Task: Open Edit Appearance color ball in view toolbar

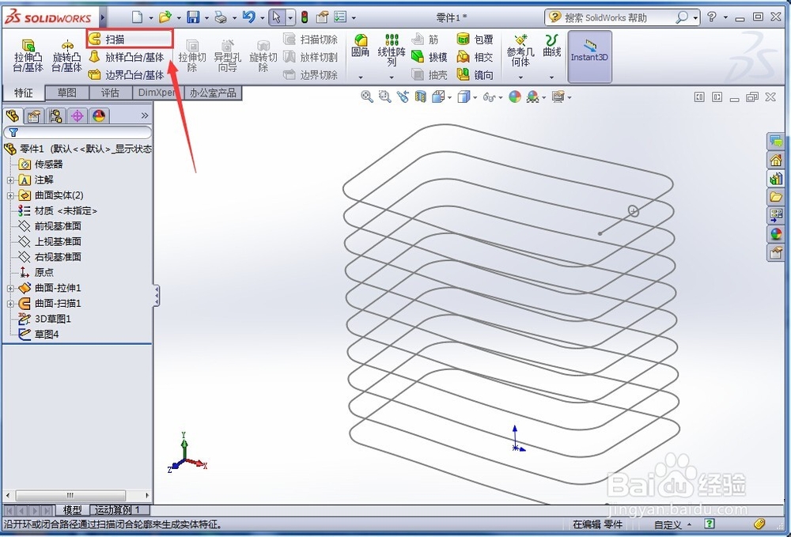Action: pos(515,96)
